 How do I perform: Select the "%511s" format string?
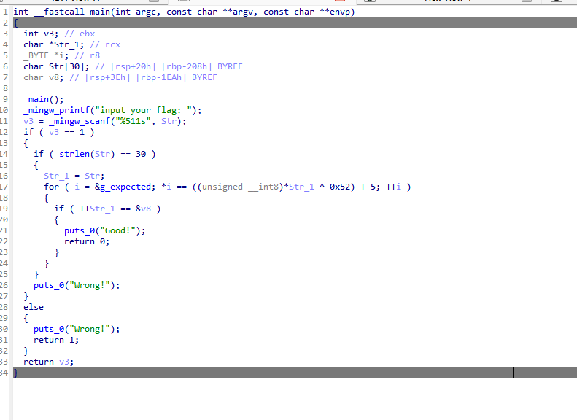click(133, 121)
